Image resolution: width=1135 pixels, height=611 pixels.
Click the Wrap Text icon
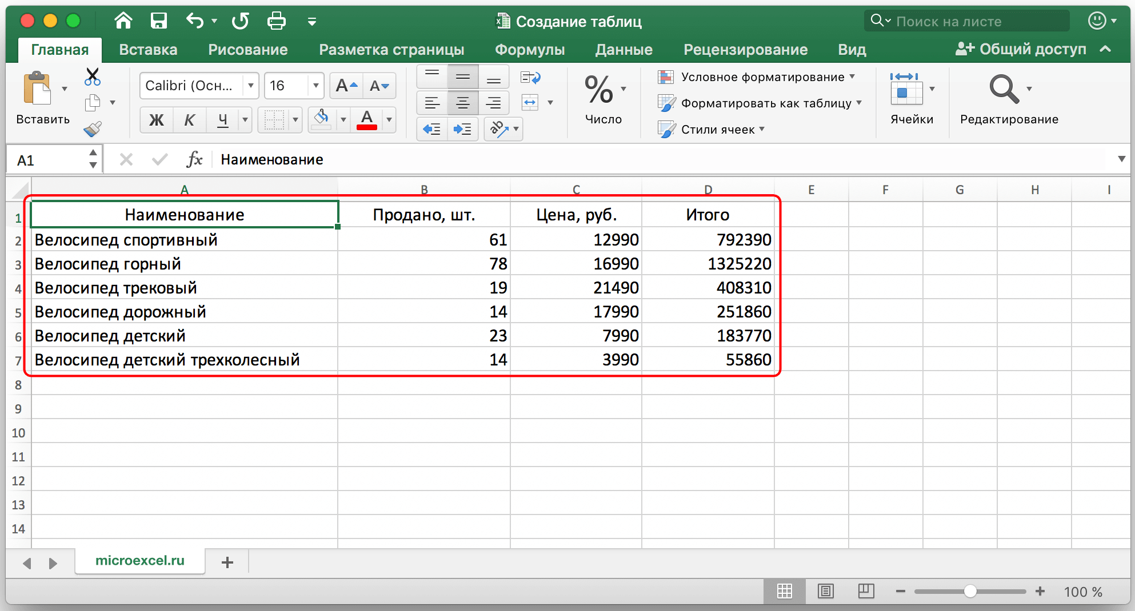(530, 78)
